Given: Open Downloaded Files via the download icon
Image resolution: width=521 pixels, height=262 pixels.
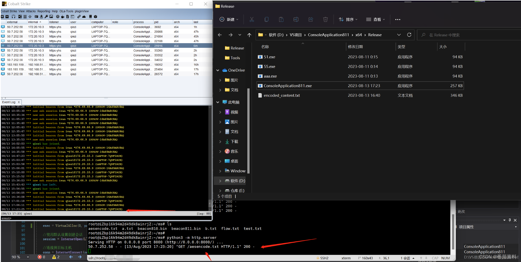Looking at the screenshot, I should coord(42,17).
